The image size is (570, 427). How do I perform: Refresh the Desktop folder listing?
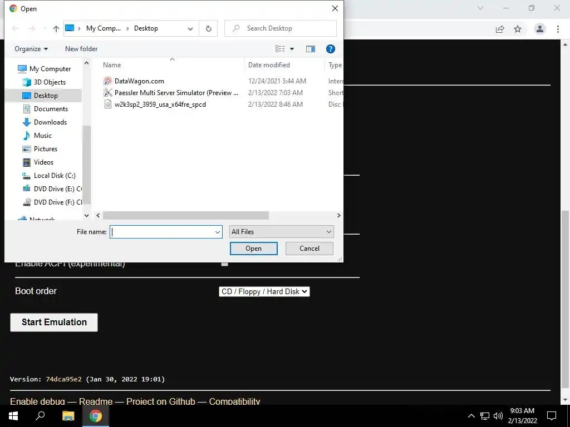(x=208, y=28)
